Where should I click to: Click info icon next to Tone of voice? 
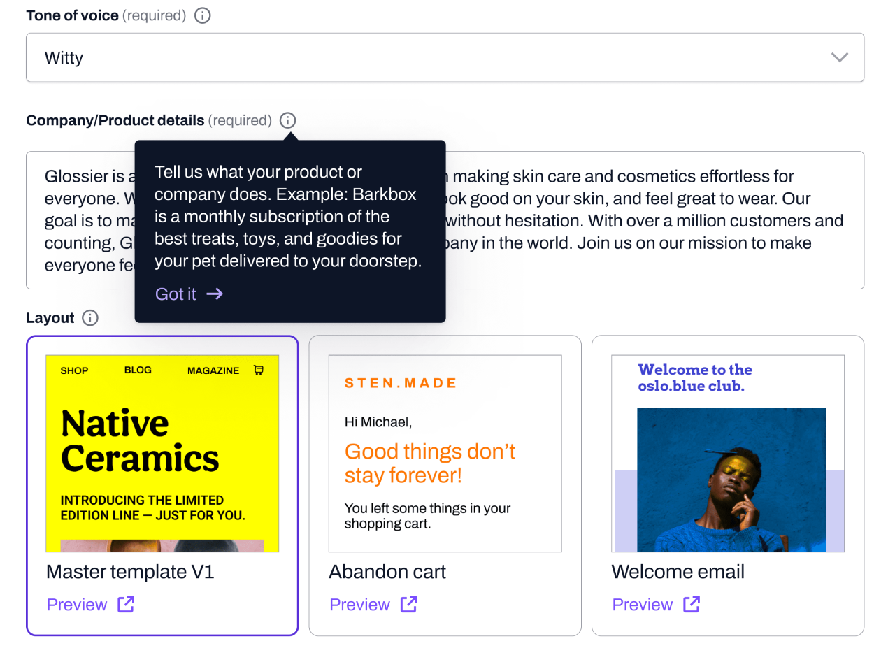point(202,15)
